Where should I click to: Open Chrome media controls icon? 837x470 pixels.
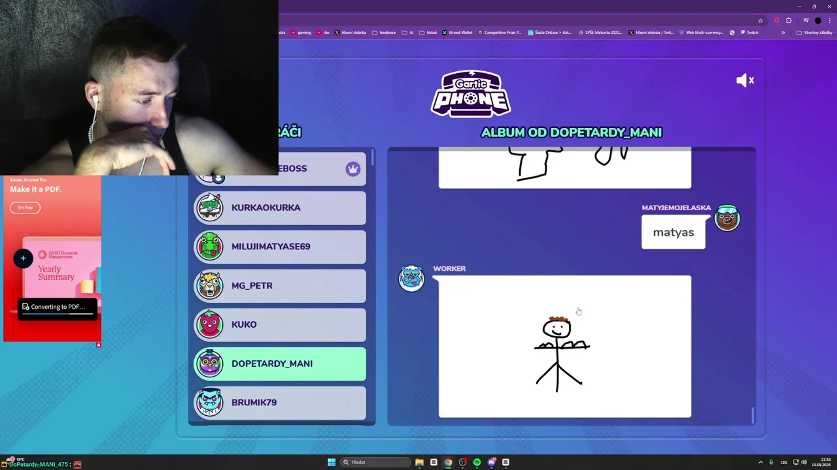tap(806, 20)
